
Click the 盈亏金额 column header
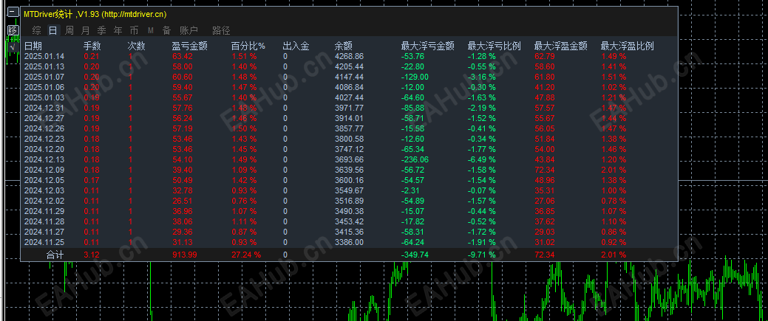[189, 46]
